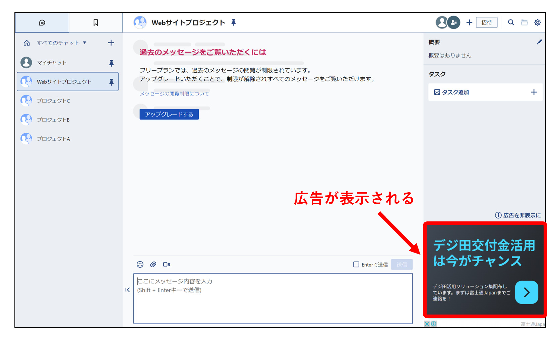Attach a file using the paperclip icon
The image size is (557, 342).
153,264
